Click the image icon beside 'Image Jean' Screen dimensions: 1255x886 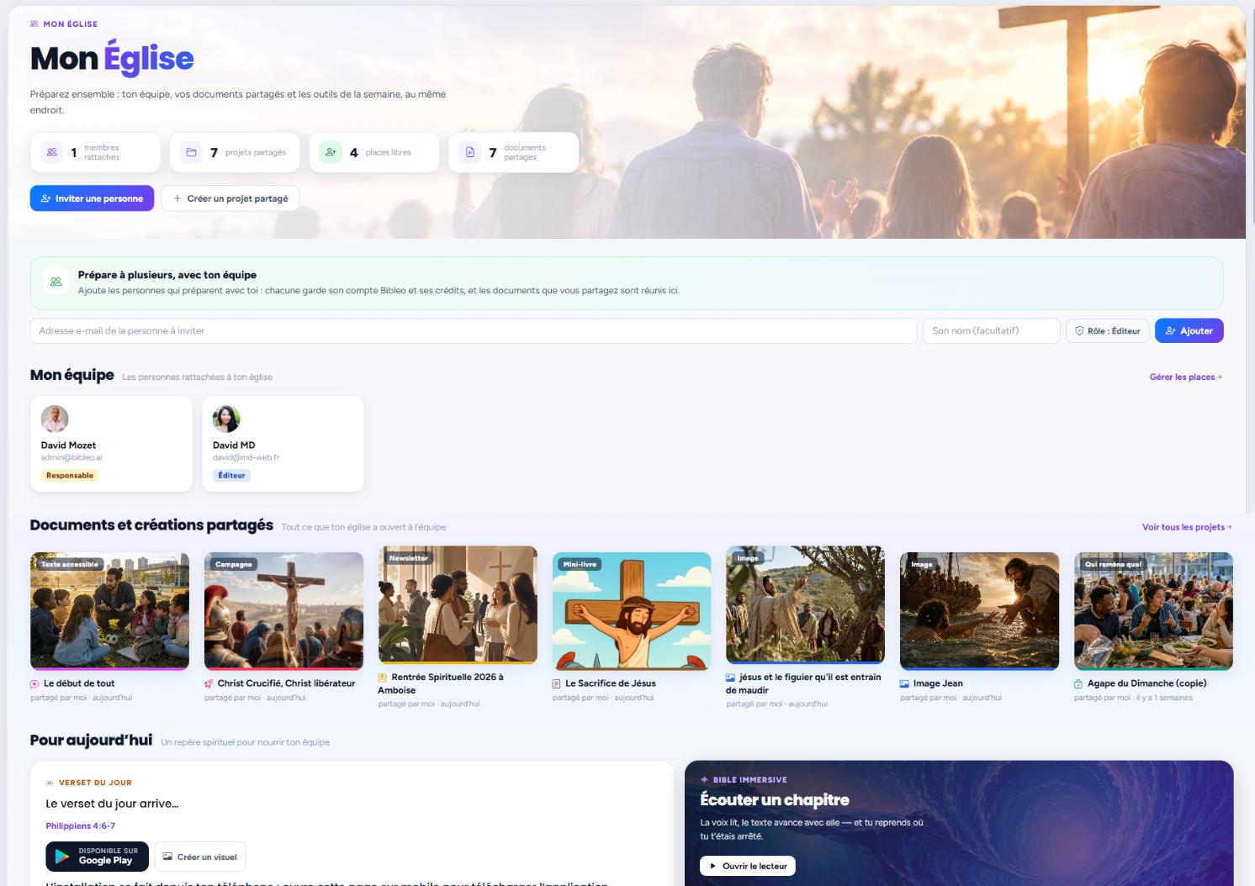[904, 684]
